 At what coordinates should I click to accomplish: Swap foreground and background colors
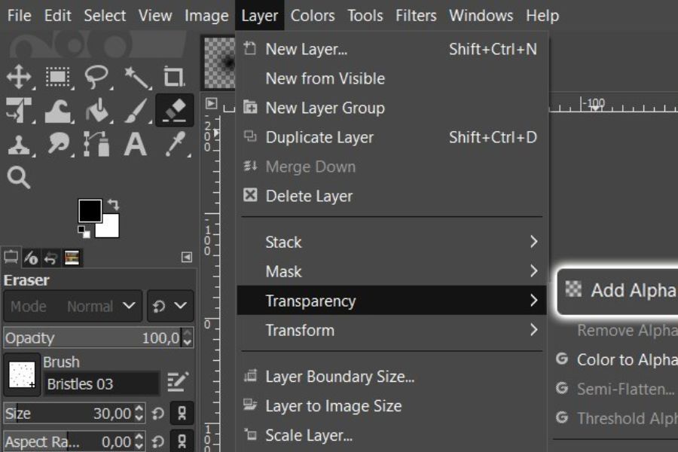coord(113,203)
